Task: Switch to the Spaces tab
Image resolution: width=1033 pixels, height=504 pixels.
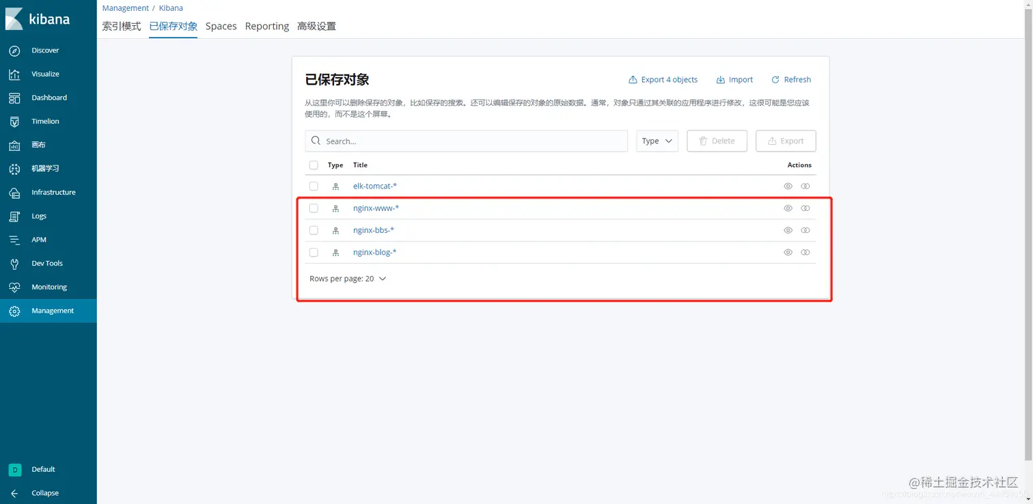Action: [221, 26]
